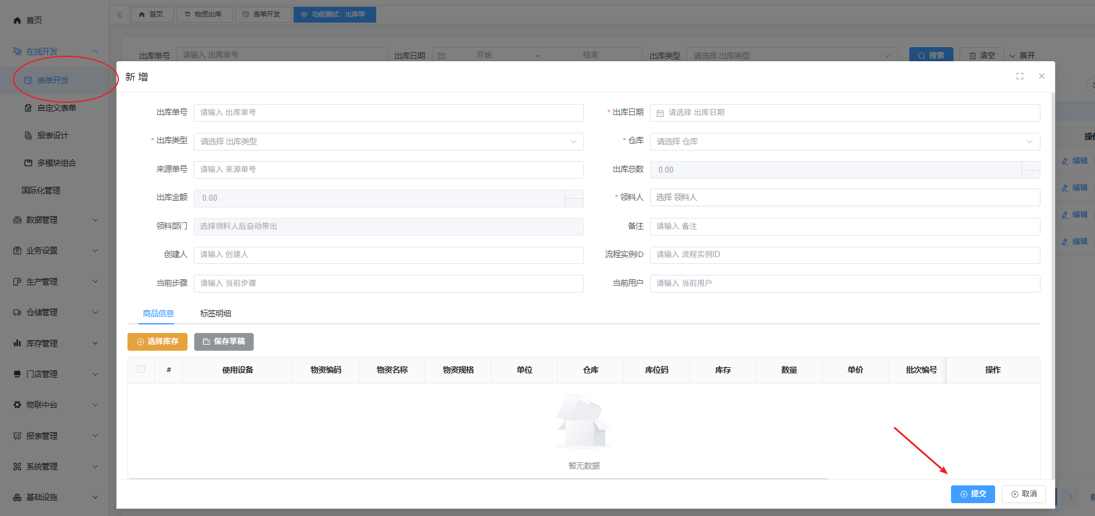Decrease 出库总数 with the down stepper
Image resolution: width=1095 pixels, height=516 pixels.
1031,174
